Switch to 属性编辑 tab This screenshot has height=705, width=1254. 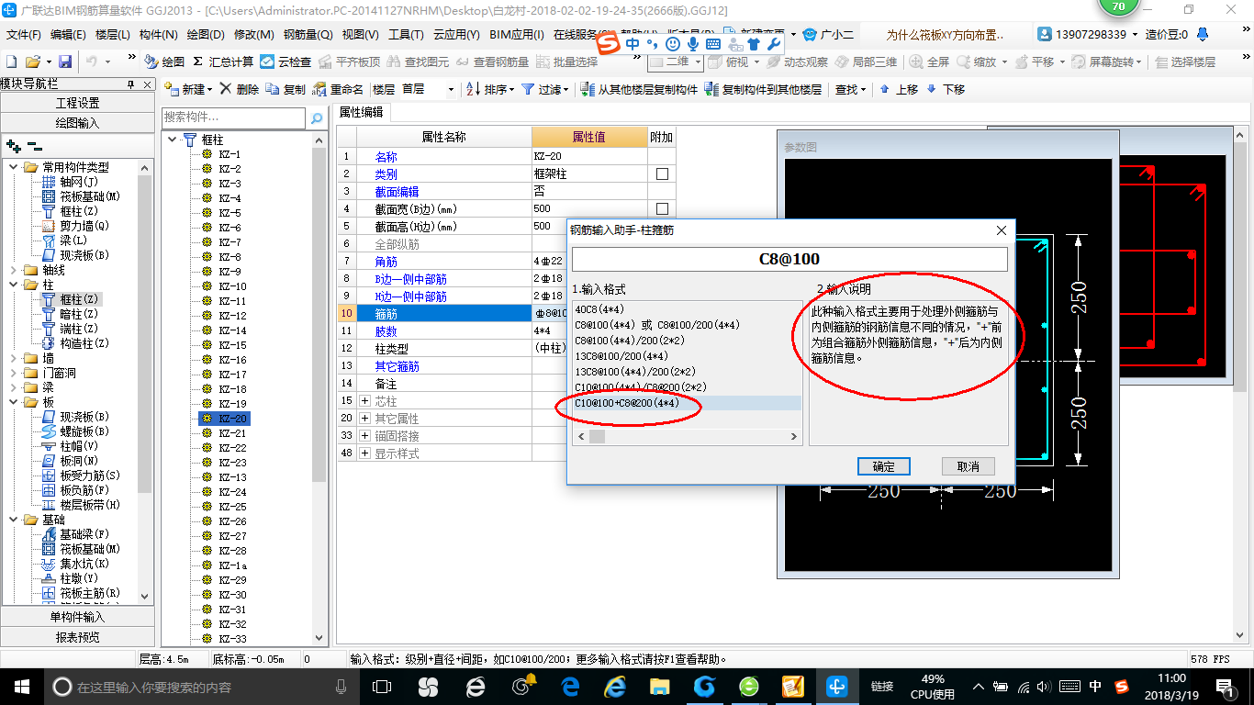point(361,112)
